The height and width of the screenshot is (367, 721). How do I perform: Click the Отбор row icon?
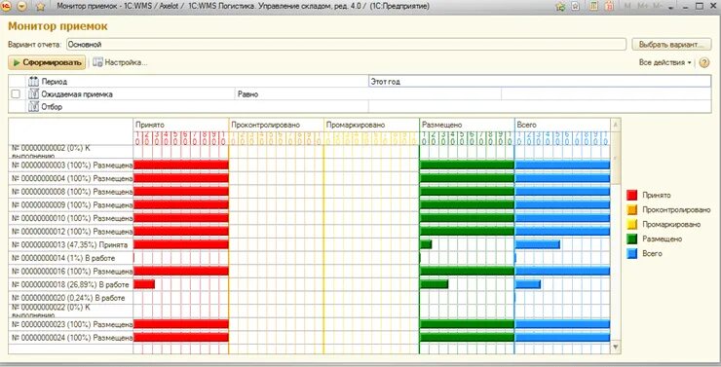(33, 106)
